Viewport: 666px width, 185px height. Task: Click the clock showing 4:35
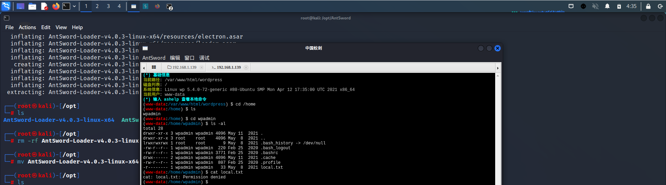[631, 6]
